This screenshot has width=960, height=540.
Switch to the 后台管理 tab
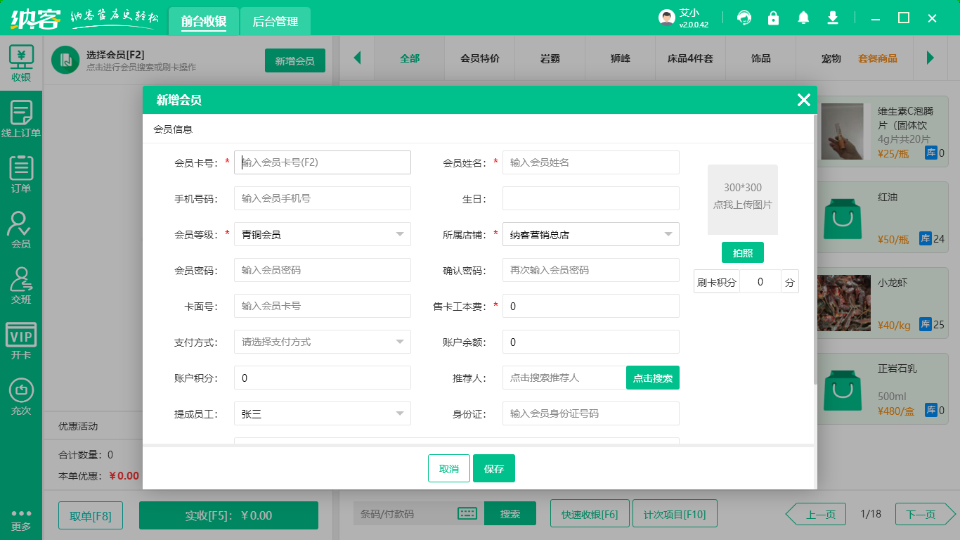(275, 22)
